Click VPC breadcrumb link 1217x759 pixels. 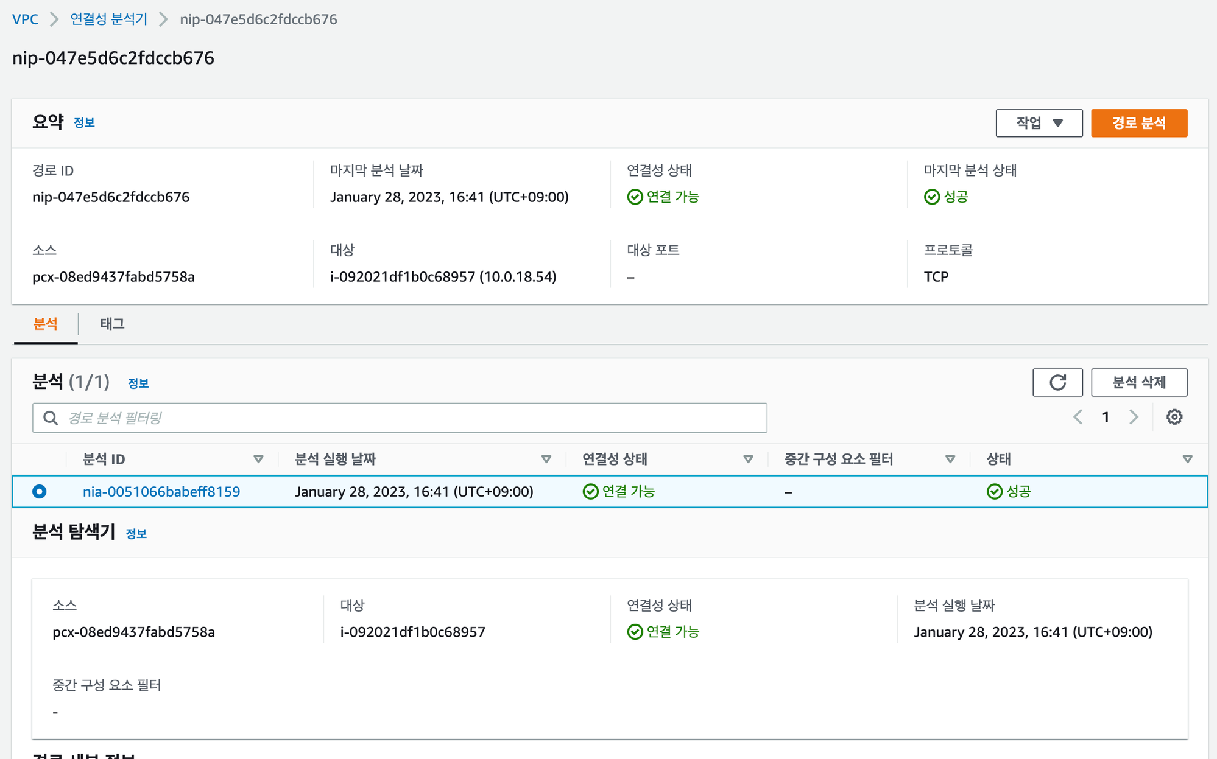pos(25,19)
